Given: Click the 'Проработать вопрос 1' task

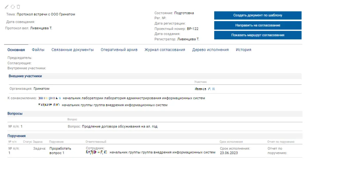Looking at the screenshot, I should pyautogui.click(x=60, y=151).
